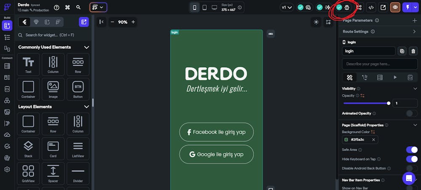Collapse the Visibility section

coord(415,89)
